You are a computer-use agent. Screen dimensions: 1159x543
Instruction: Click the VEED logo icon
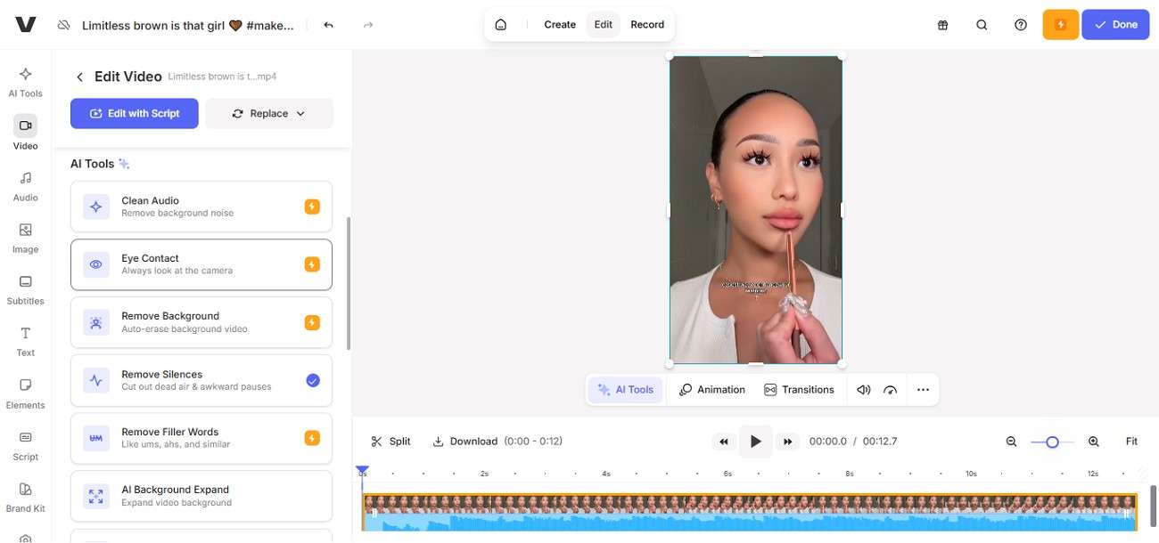point(25,25)
